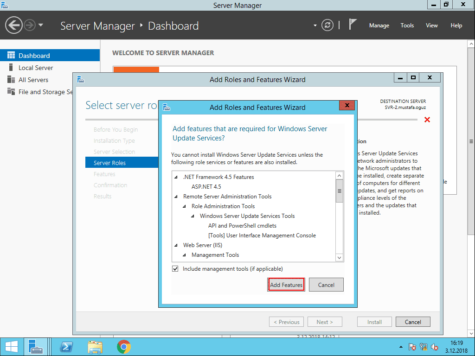Collapse Remote Server Administration Tools node
475x356 pixels.
pos(176,197)
